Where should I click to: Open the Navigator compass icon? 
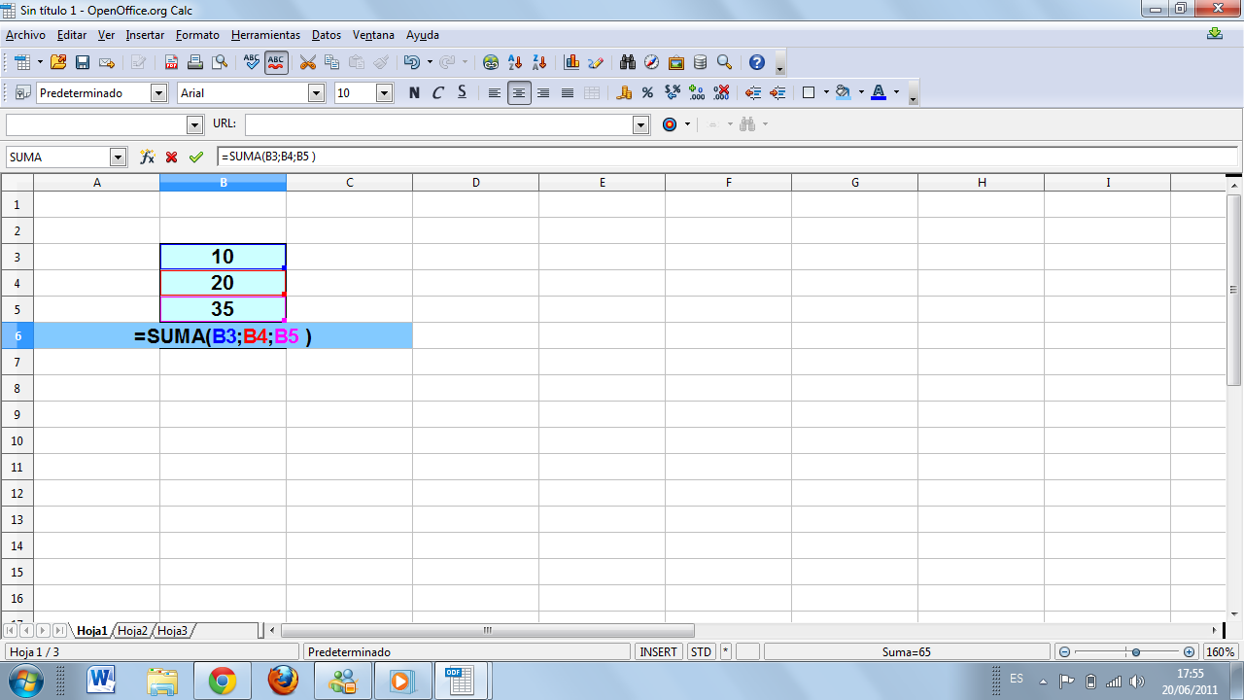tap(650, 62)
